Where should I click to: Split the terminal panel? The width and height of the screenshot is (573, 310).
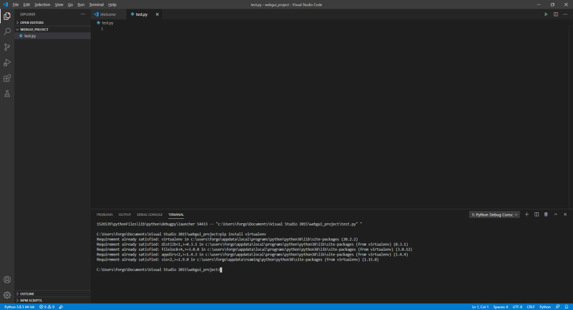tap(536, 215)
